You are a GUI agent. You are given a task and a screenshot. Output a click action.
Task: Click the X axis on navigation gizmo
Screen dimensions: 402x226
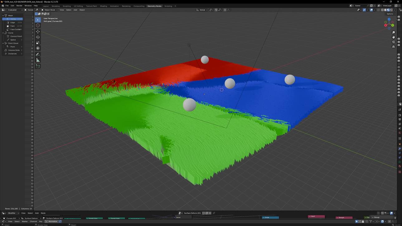click(x=385, y=25)
